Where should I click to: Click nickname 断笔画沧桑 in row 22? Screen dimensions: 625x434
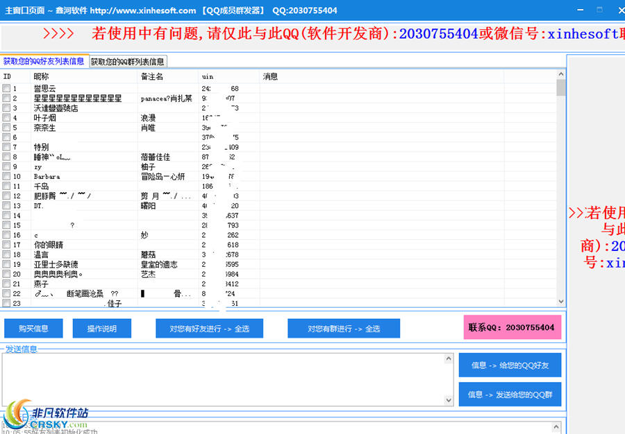point(85,293)
